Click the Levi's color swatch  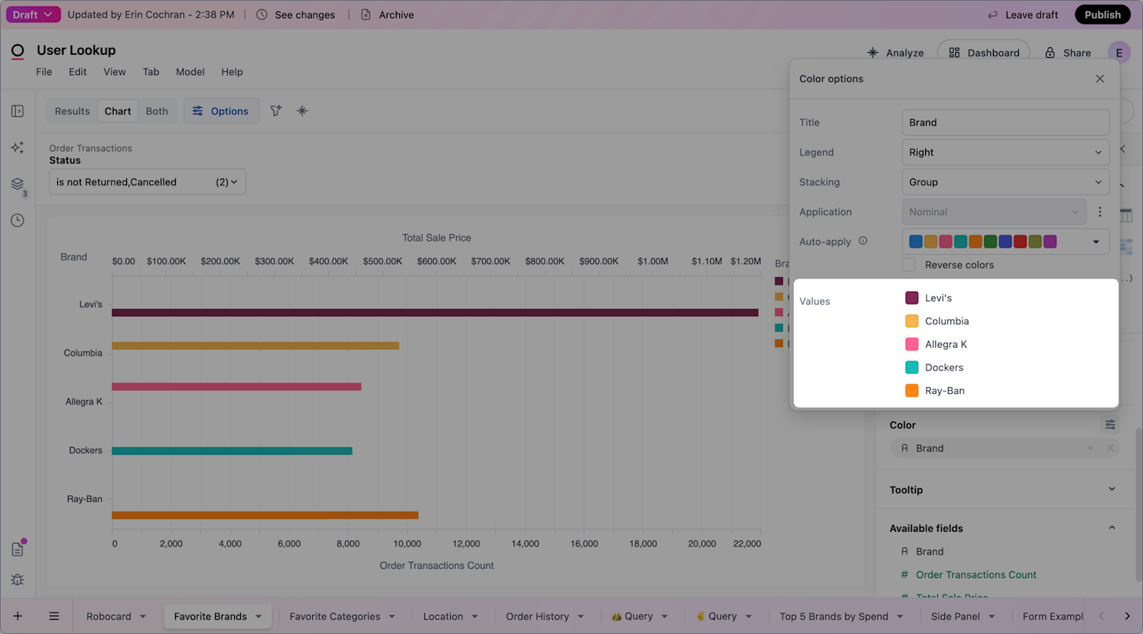coord(912,298)
